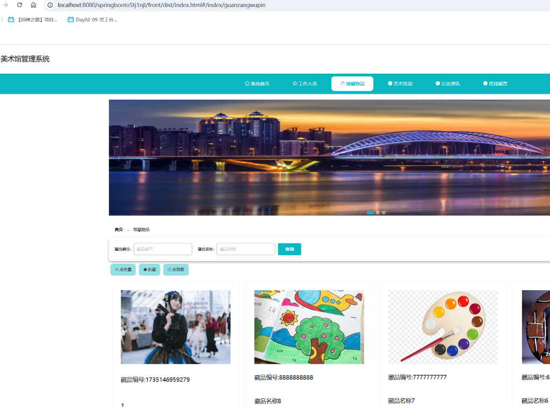Sort by 点击量 with the eye icon
The width and height of the screenshot is (550, 407).
pos(123,270)
